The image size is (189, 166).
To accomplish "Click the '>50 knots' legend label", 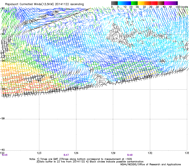I will point(182,7).
